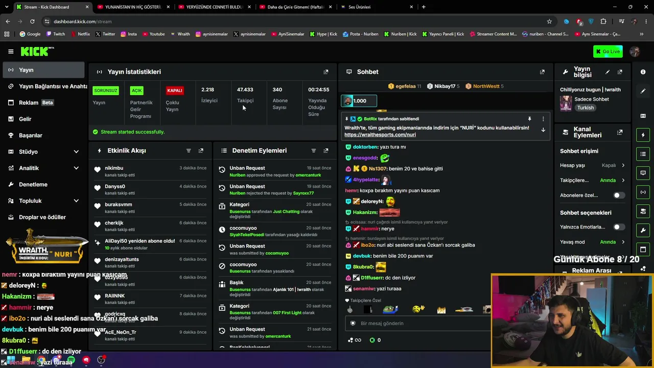Open Denetleme in the sidebar
Image resolution: width=654 pixels, height=368 pixels.
point(43,185)
